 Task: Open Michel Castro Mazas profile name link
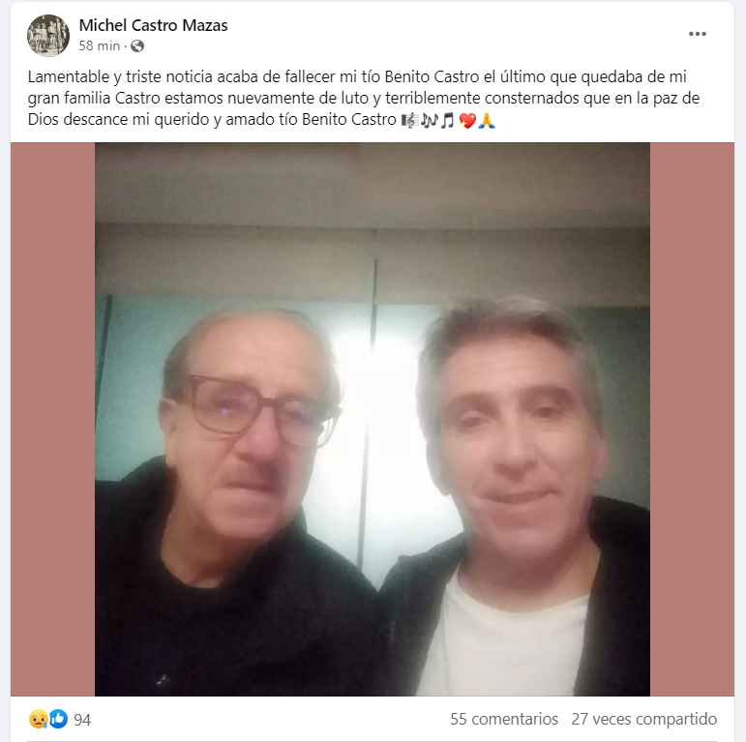pyautogui.click(x=153, y=25)
